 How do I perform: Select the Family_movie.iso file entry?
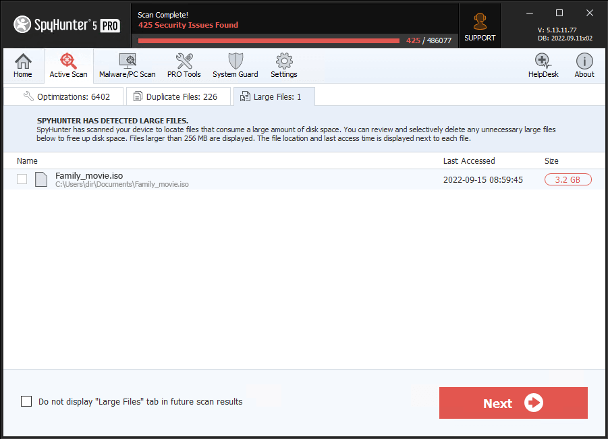tap(88, 175)
